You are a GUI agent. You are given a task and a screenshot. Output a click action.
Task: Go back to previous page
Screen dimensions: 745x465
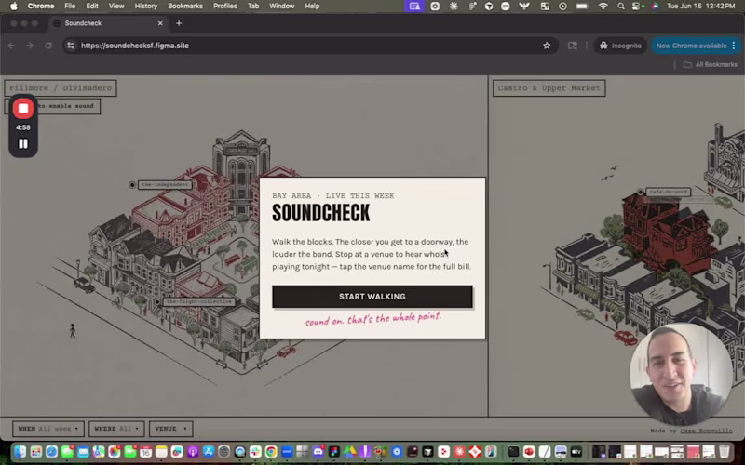tap(11, 46)
